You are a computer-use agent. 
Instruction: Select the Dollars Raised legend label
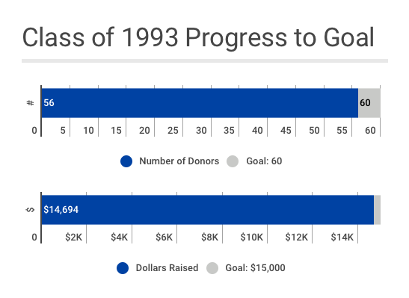(x=167, y=268)
